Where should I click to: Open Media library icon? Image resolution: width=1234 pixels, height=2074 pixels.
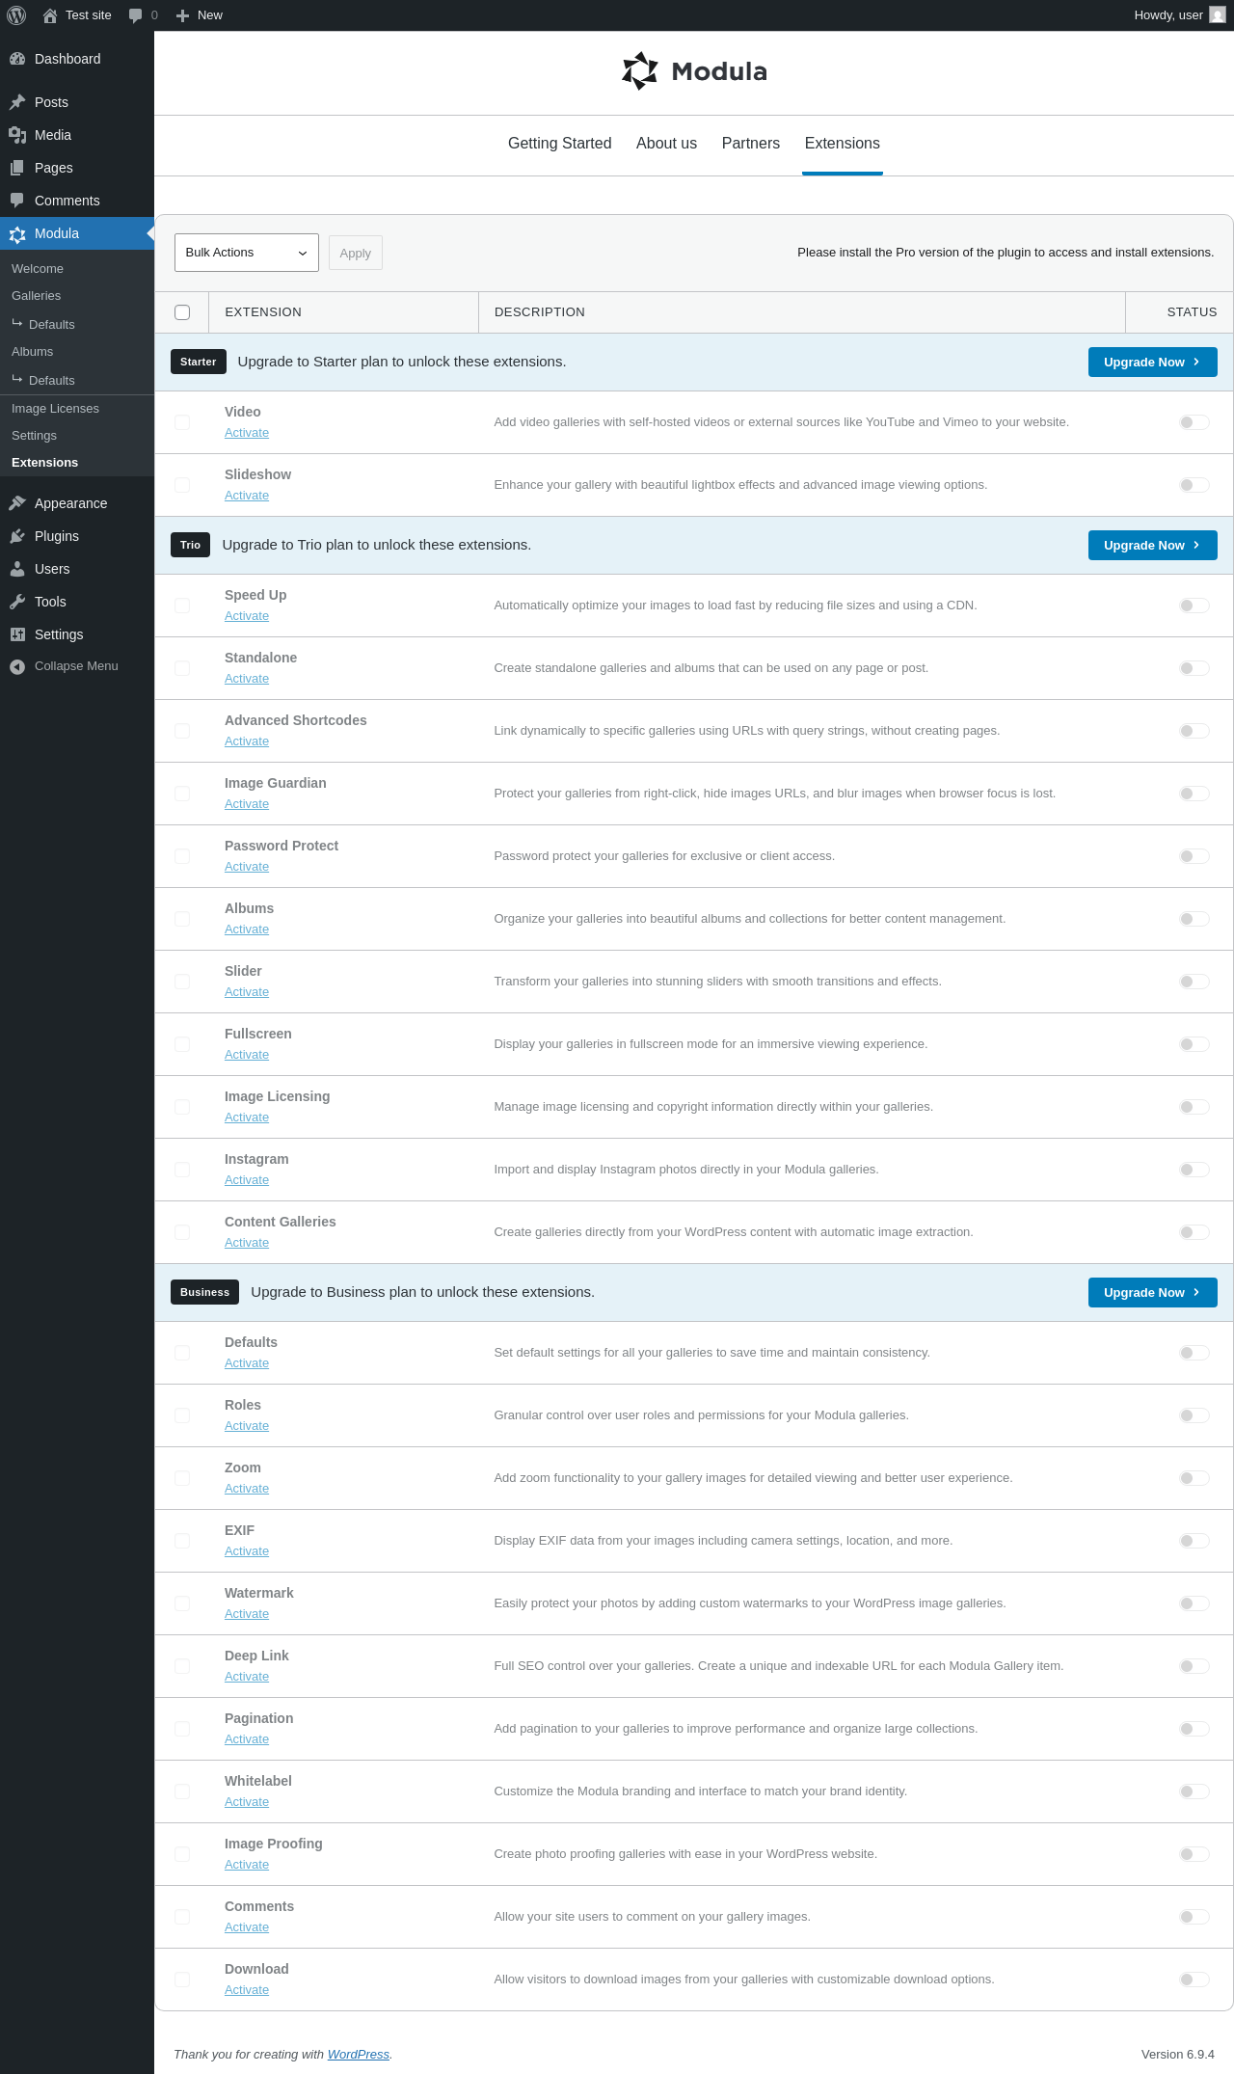pos(17,135)
